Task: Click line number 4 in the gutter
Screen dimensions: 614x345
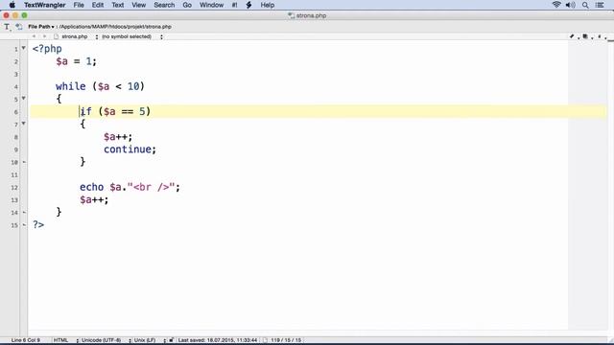Action: (16, 87)
